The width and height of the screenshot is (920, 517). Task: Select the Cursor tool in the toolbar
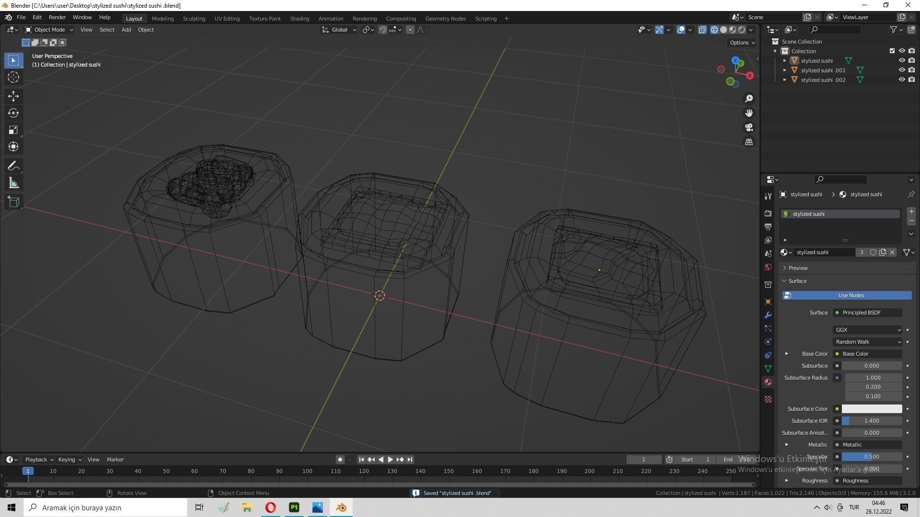(x=13, y=77)
